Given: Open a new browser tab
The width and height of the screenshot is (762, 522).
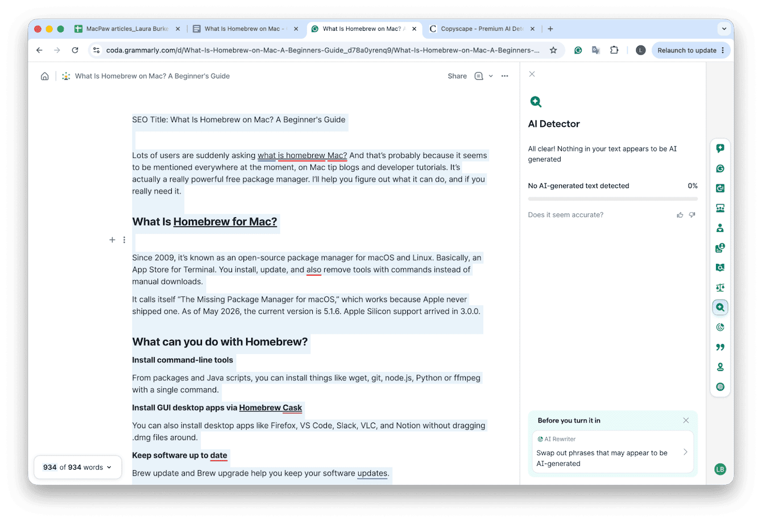Looking at the screenshot, I should click(550, 28).
